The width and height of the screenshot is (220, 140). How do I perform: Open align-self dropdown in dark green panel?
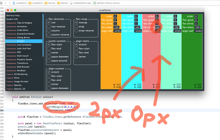click(x=198, y=31)
